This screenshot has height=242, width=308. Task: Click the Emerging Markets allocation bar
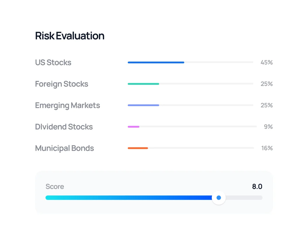coord(143,105)
